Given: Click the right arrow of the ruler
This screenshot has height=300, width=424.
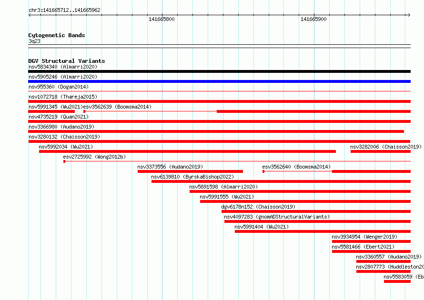Looking at the screenshot, I should (x=409, y=15).
